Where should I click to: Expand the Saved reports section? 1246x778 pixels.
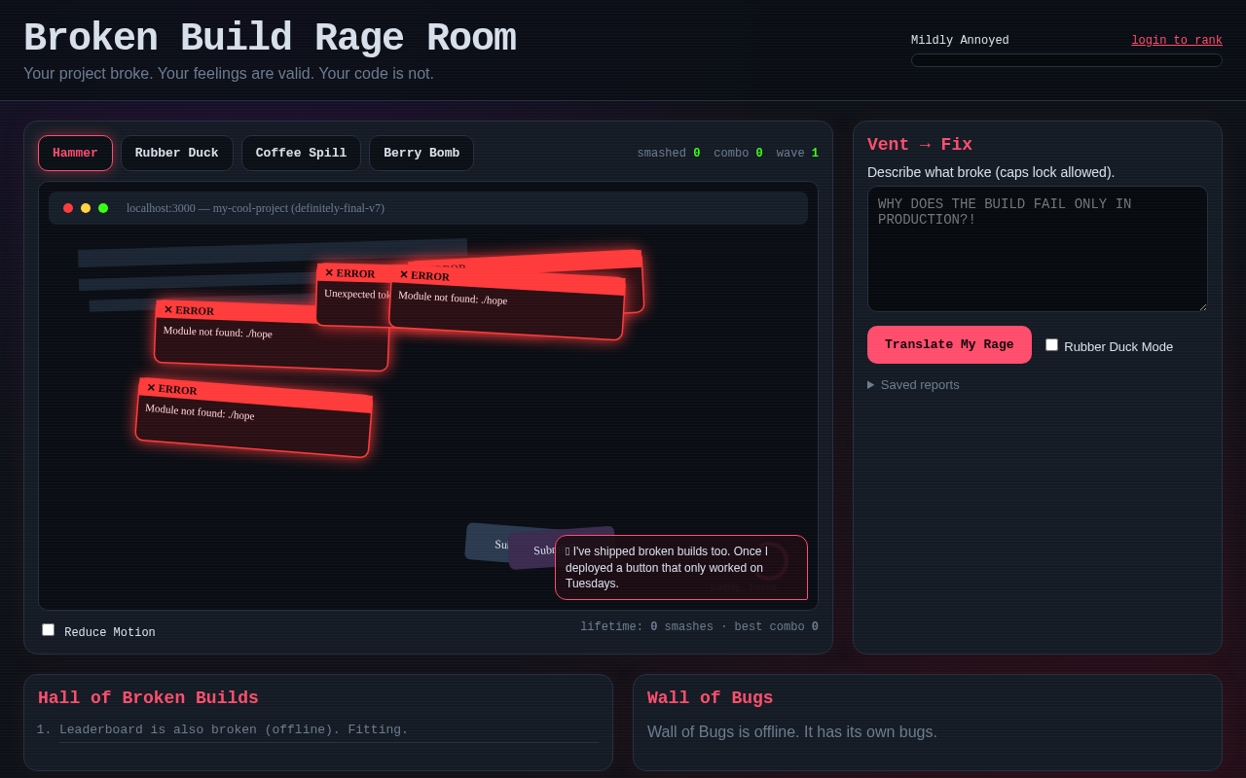coord(913,384)
